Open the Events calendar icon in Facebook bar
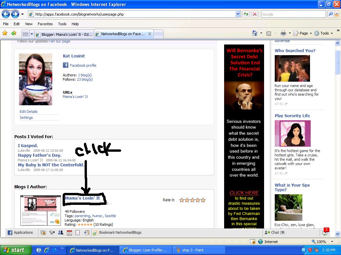This screenshot has width=341, height=255. point(69,233)
